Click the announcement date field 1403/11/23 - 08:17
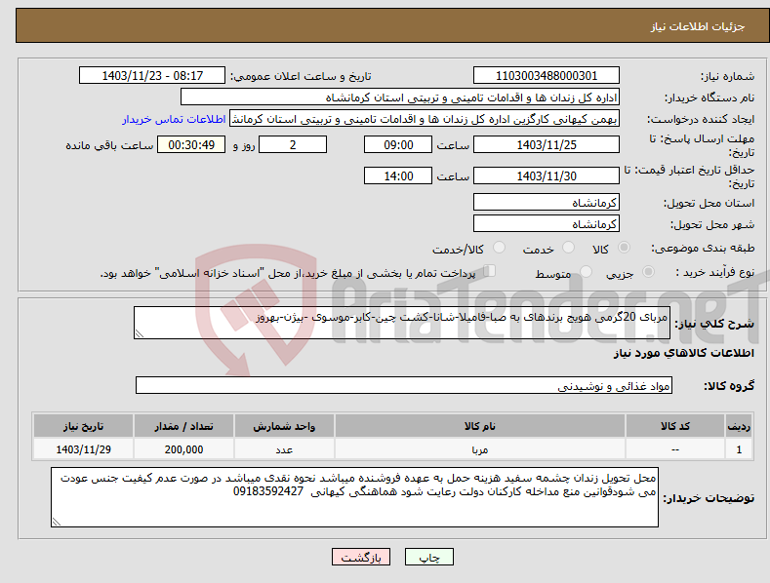Screen dimensions: 770x583 pos(152,76)
